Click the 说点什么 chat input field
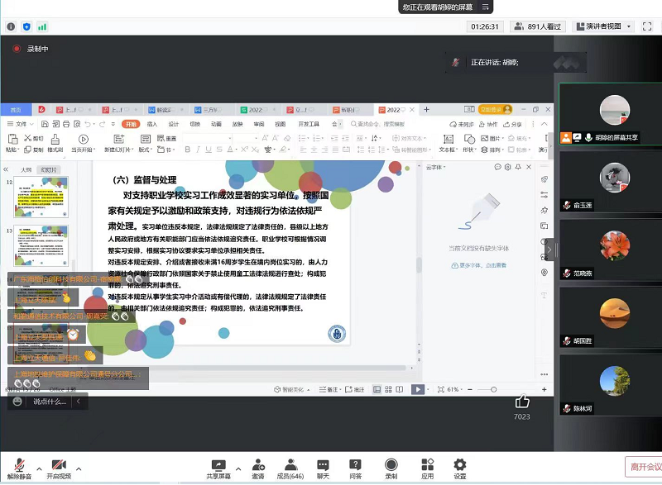Screen dimensions: 662x485 50,402
